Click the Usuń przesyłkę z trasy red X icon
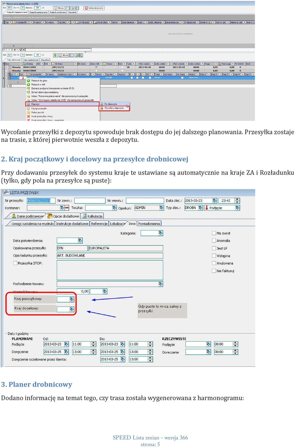 pyautogui.click(x=28, y=116)
